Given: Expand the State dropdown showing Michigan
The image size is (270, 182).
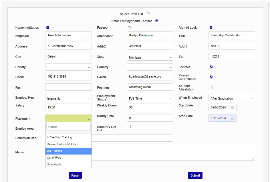Looking at the screenshot, I should [150, 58].
